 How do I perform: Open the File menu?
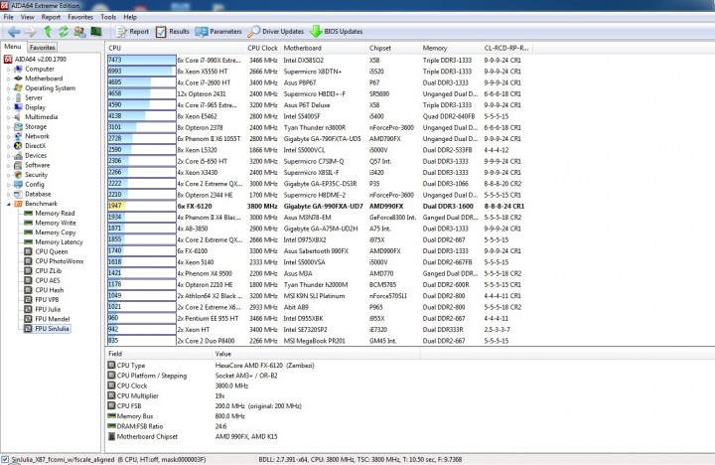[8, 17]
